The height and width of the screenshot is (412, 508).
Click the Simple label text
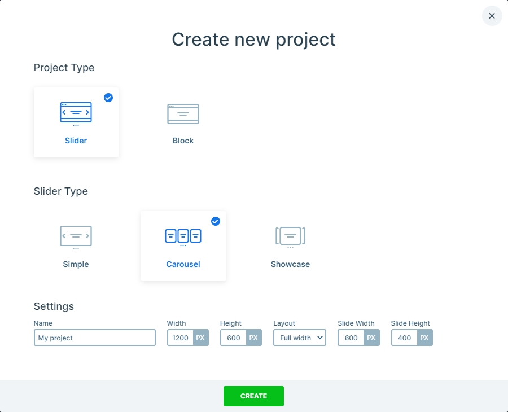(x=76, y=264)
